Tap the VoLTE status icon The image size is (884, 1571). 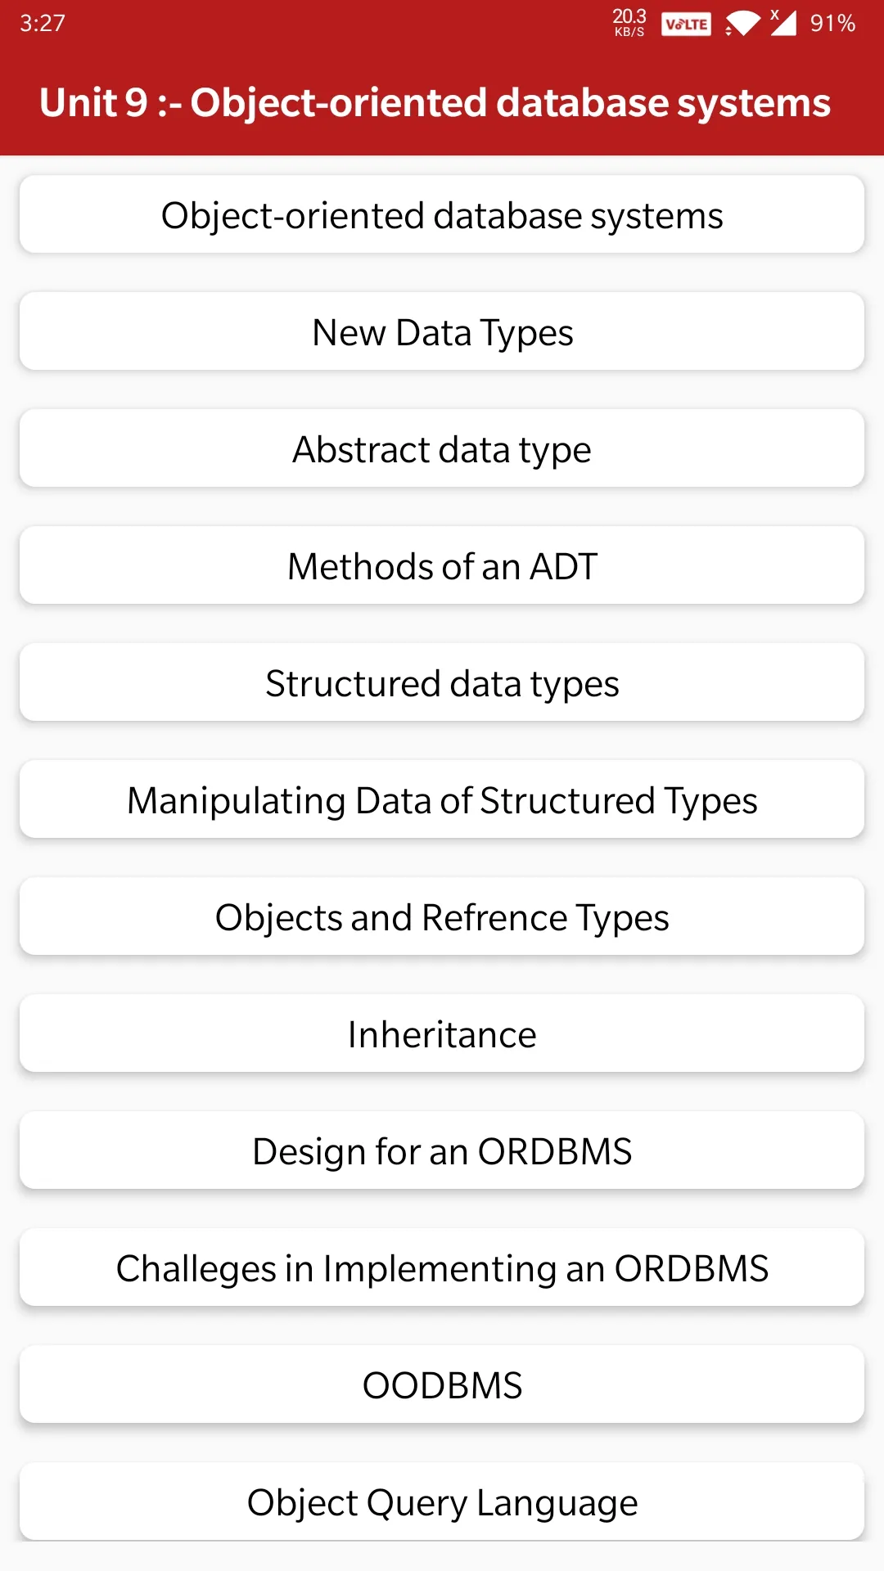[x=686, y=24]
